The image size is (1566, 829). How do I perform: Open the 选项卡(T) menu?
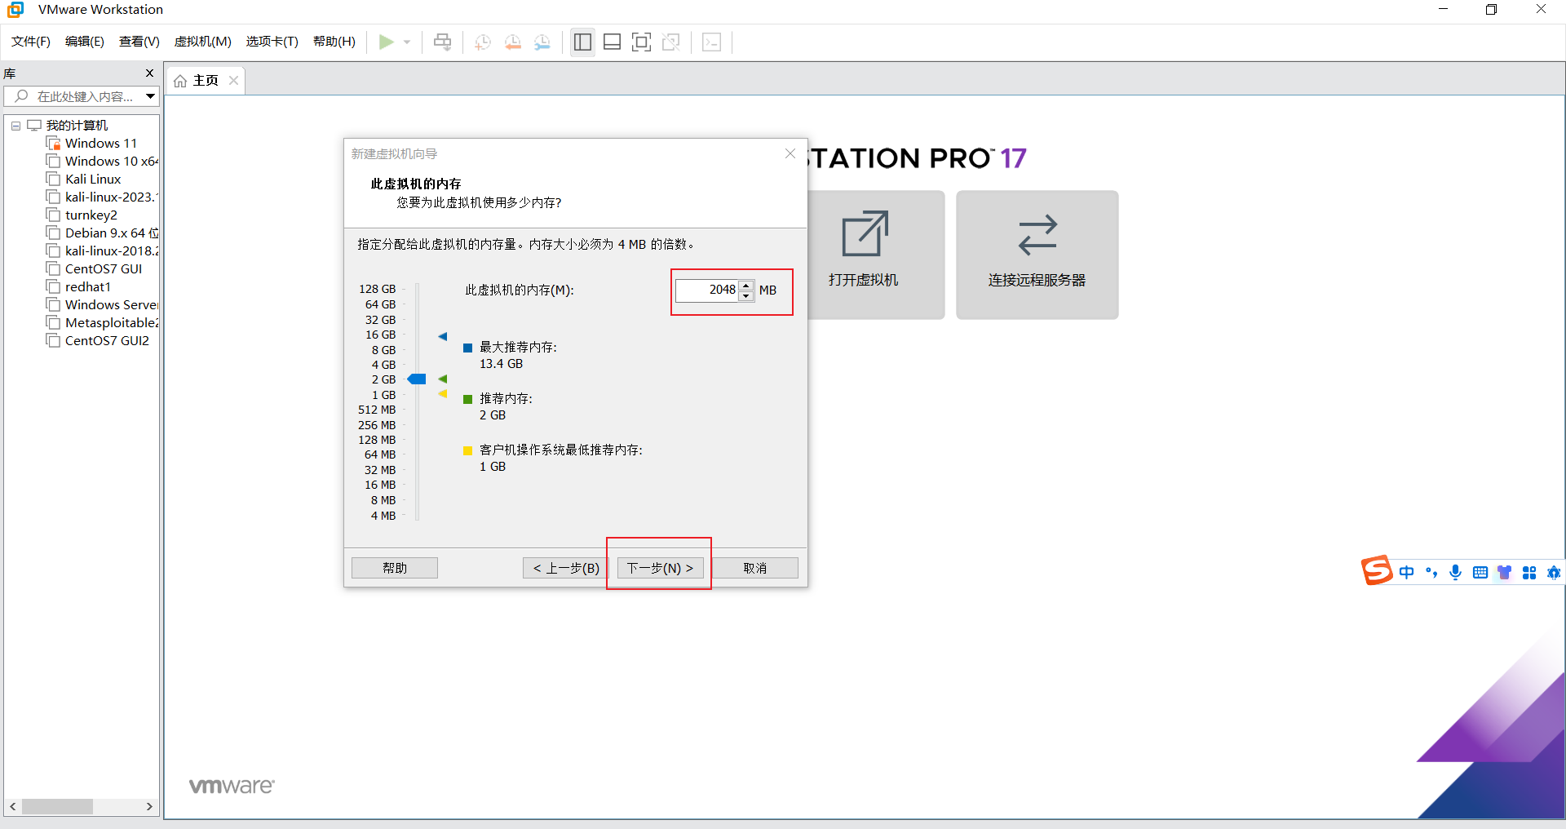[x=272, y=42]
